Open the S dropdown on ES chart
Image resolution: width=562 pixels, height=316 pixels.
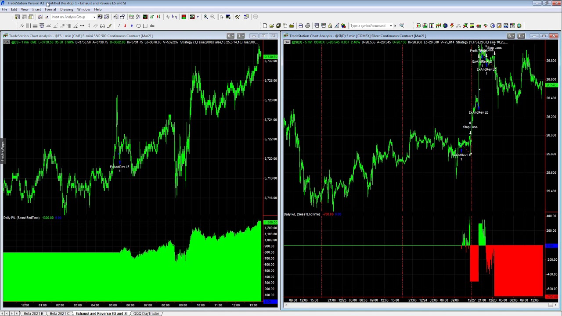coord(231,36)
